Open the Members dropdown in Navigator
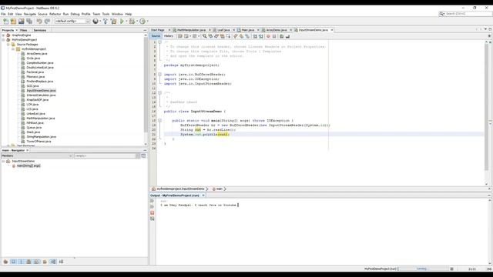Screen dimensions: 493x277 click(x=37, y=155)
